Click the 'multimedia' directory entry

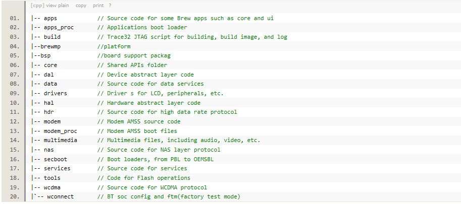pyautogui.click(x=60, y=140)
